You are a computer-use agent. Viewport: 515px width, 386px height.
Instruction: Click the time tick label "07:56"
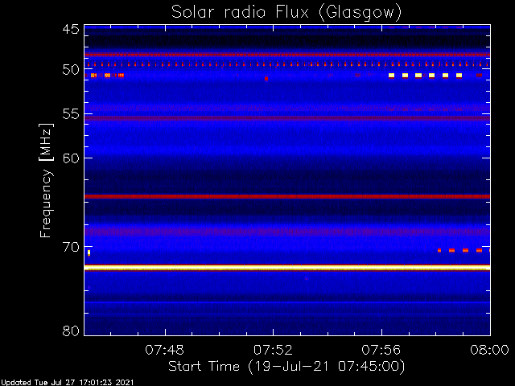[381, 351]
